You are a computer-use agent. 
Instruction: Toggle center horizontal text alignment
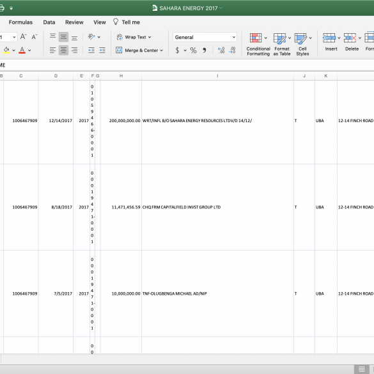click(x=63, y=51)
